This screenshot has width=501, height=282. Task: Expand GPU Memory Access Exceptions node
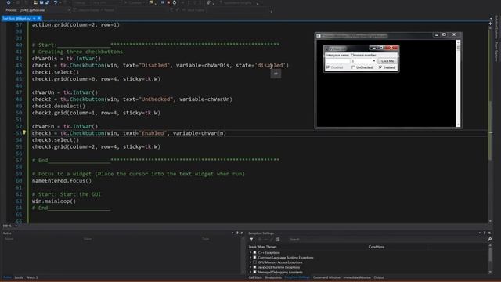click(250, 262)
